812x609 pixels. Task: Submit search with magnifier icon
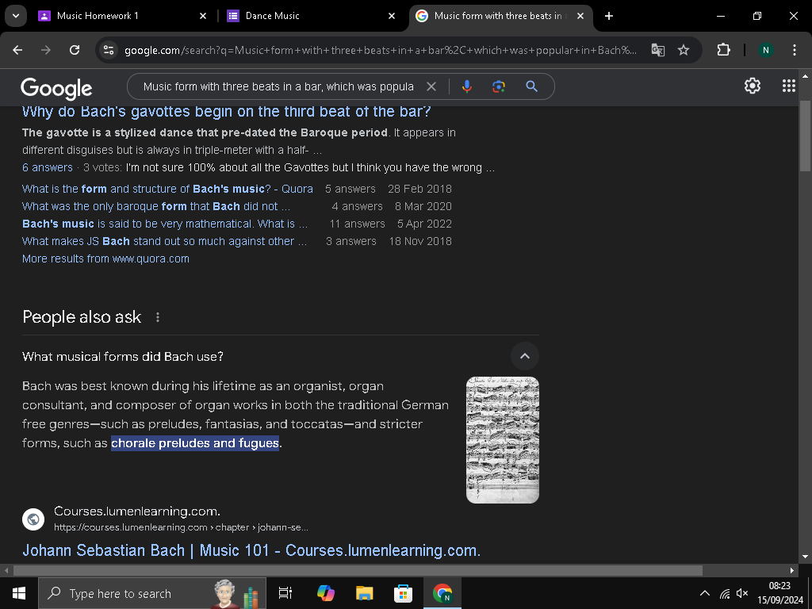[532, 86]
